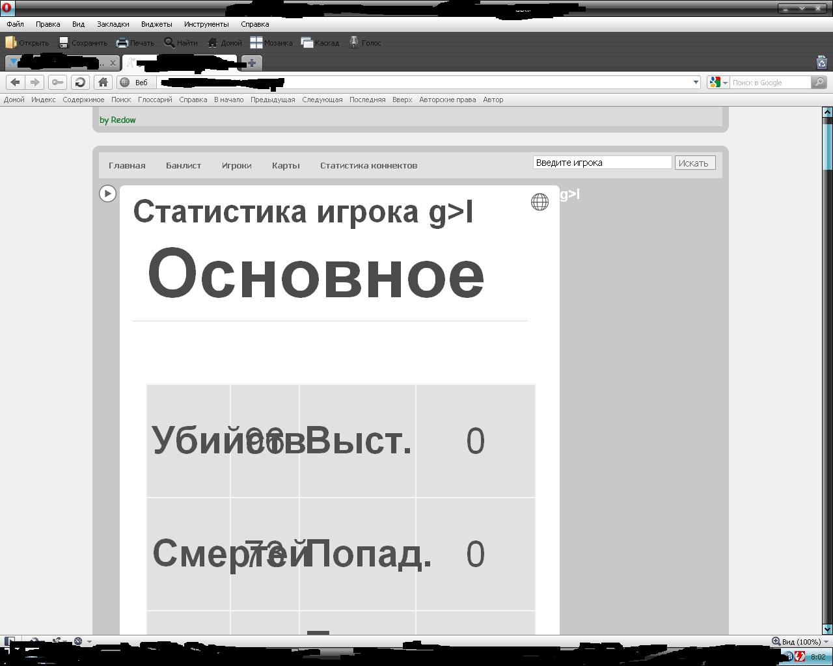The width and height of the screenshot is (833, 666).
Task: Go forward with the forward arrow button
Action: pyautogui.click(x=34, y=82)
